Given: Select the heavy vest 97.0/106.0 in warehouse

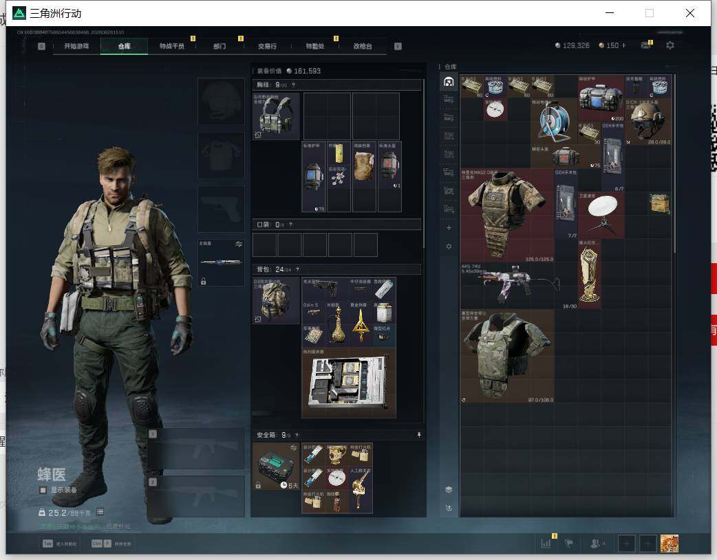Looking at the screenshot, I should 508,357.
